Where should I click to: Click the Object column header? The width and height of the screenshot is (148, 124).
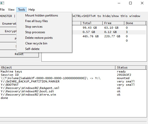pyautogui.click(x=57, y=67)
